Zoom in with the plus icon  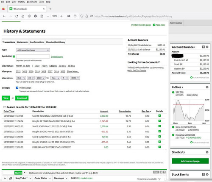point(61,16)
